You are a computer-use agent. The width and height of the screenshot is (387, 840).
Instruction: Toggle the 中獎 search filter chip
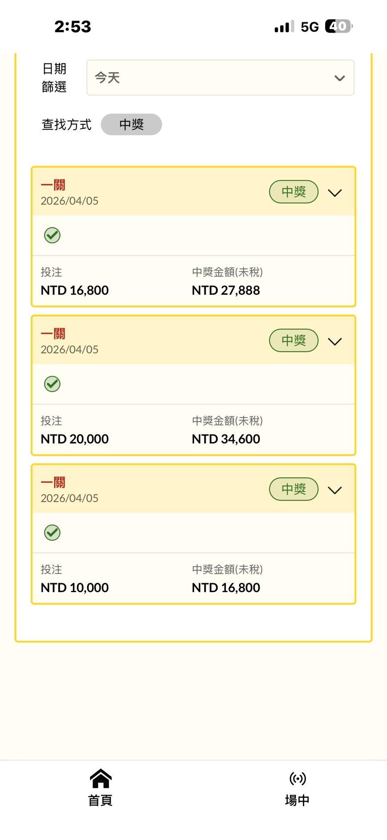click(131, 124)
